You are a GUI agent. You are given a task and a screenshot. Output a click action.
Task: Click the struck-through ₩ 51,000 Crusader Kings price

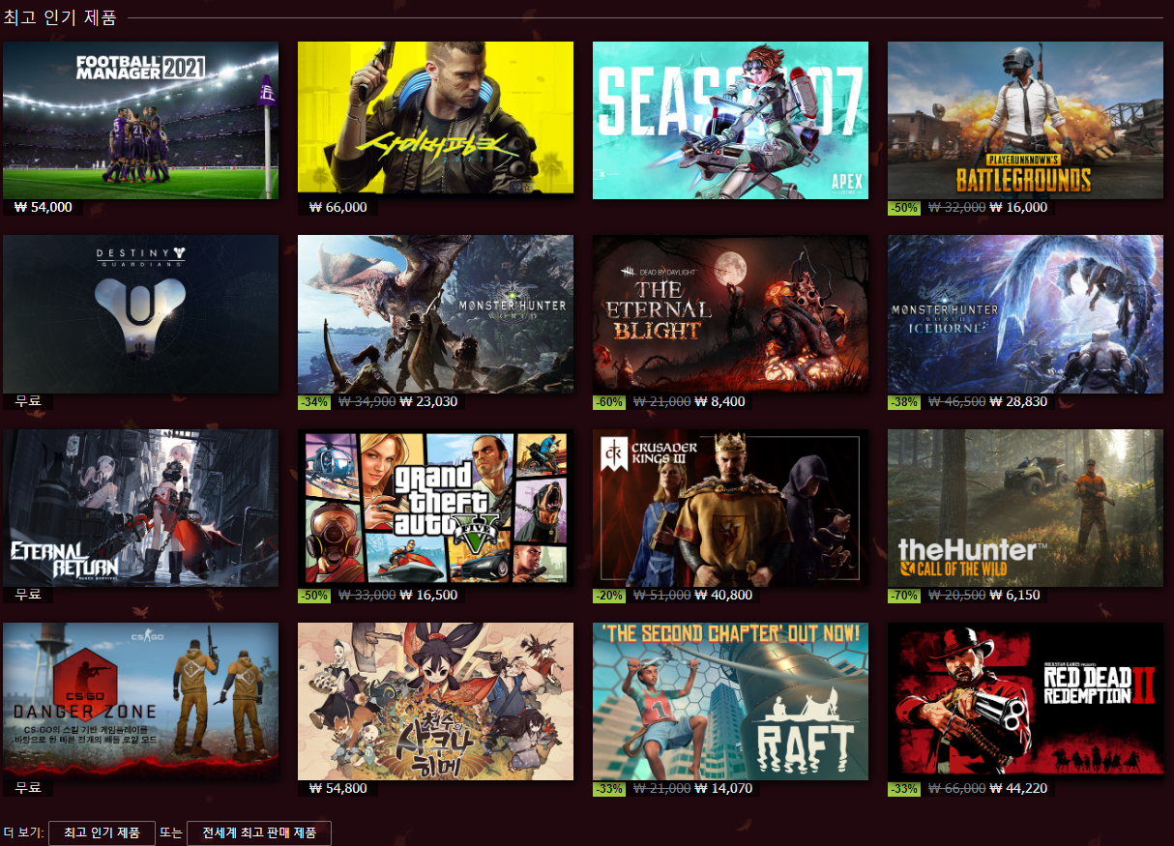pyautogui.click(x=662, y=595)
